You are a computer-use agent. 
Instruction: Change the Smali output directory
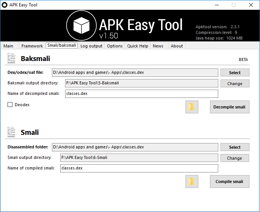point(235,158)
